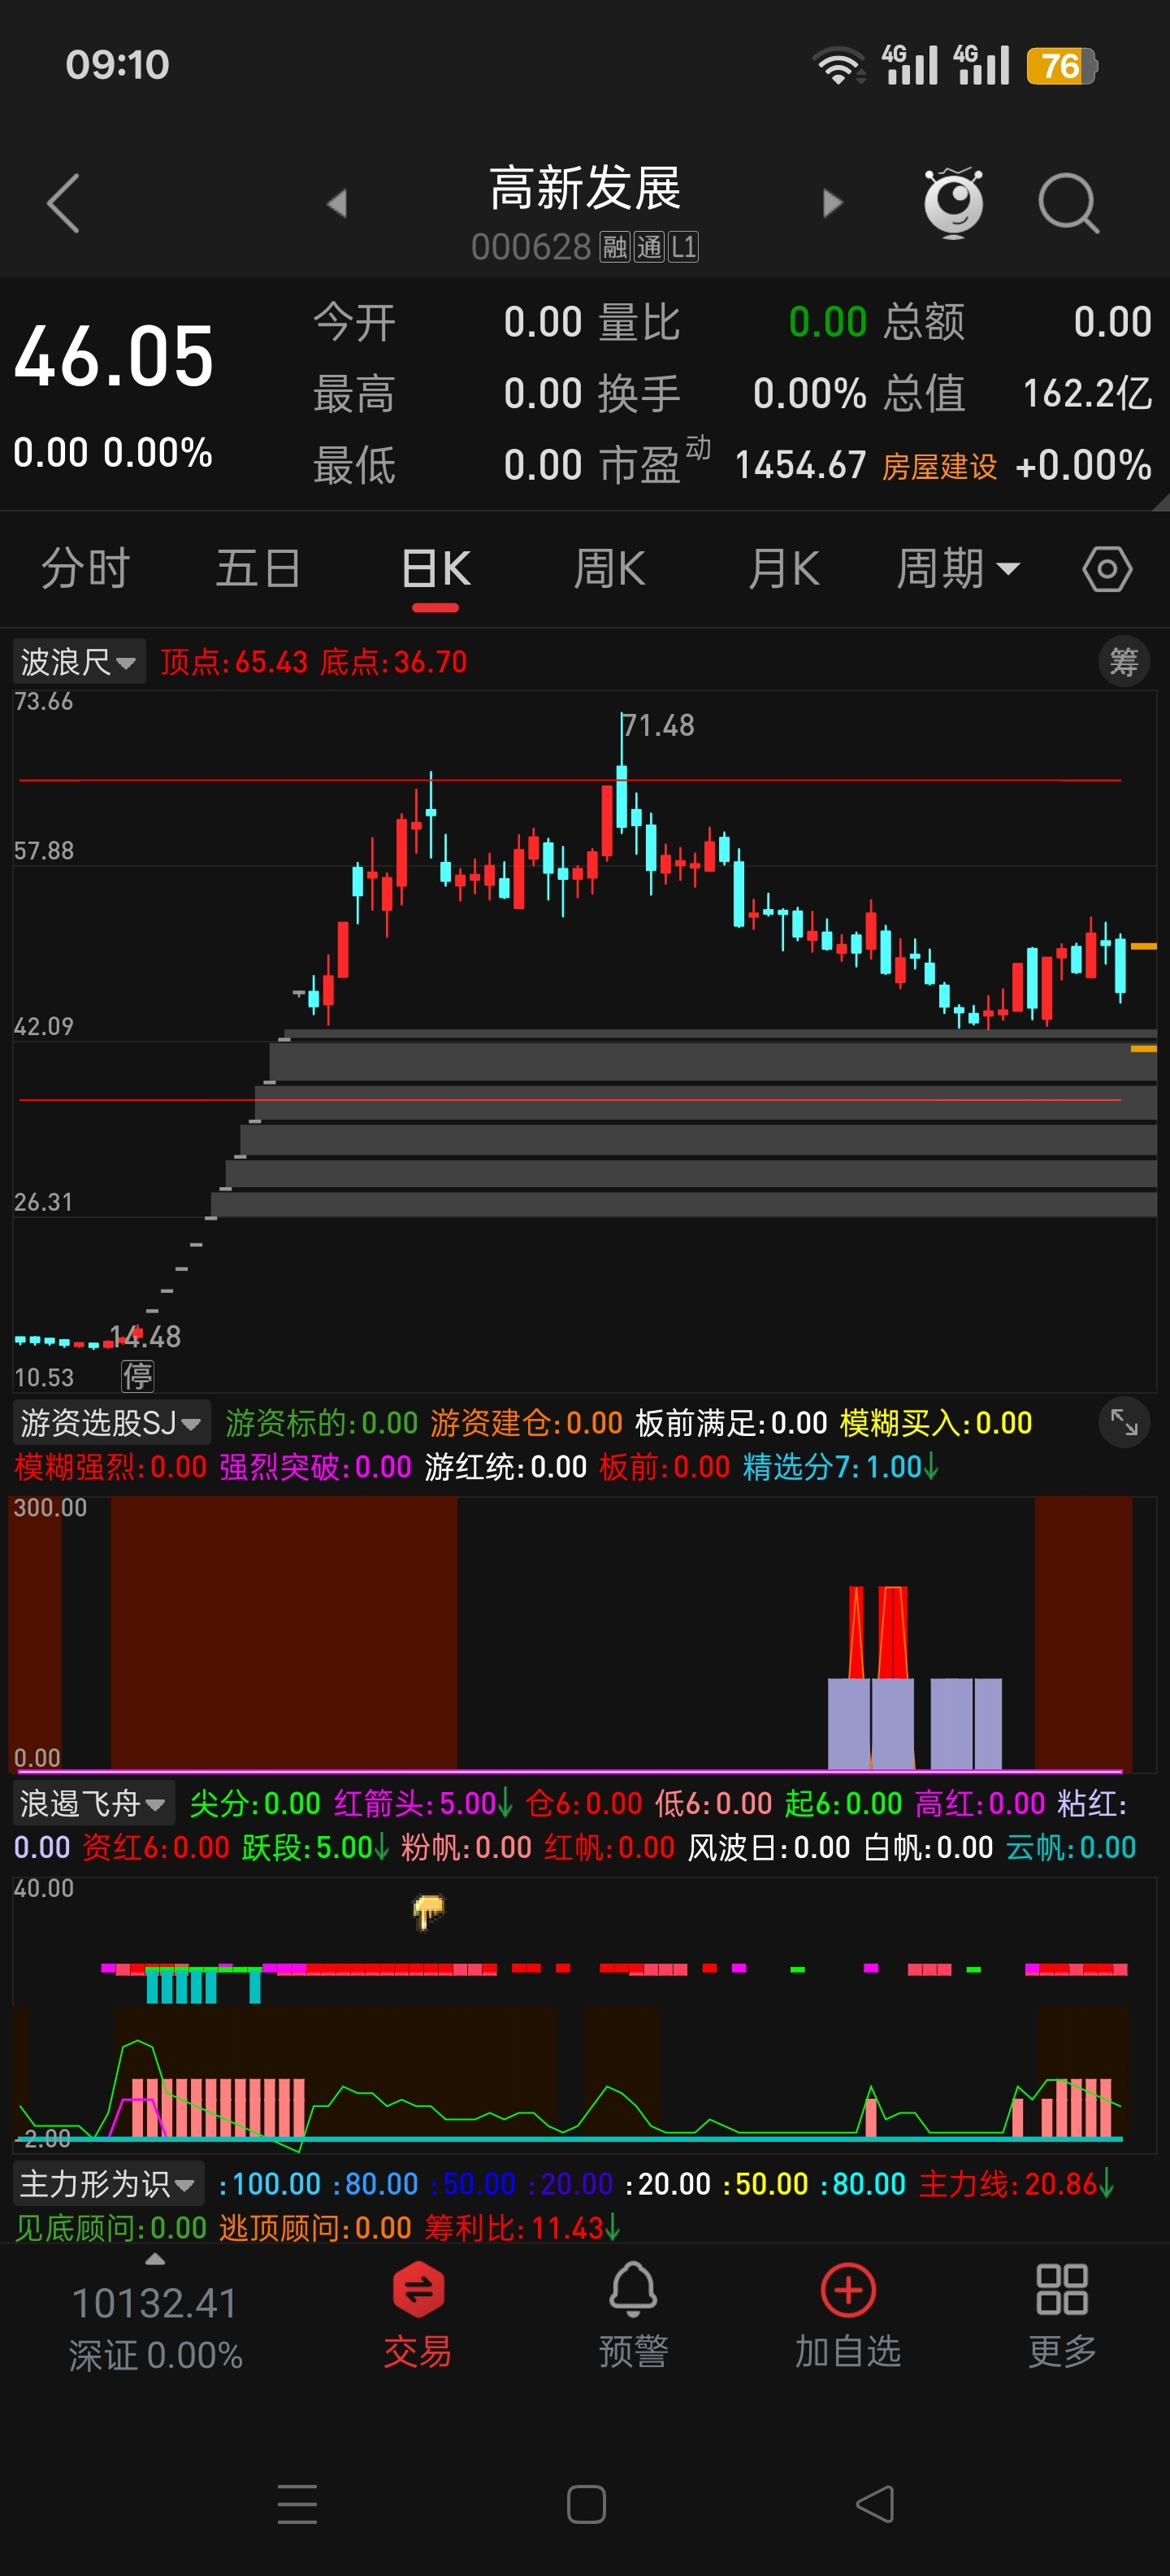Expand indicator panel with diagonal arrows icon
The height and width of the screenshot is (2576, 1170).
pos(1124,1421)
